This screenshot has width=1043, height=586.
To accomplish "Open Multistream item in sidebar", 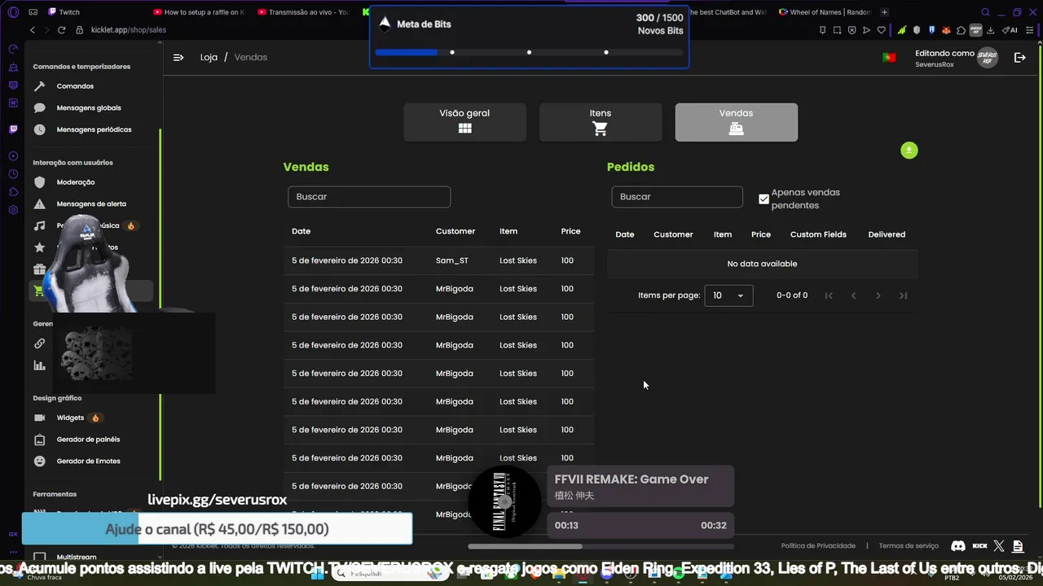I will pyautogui.click(x=77, y=558).
